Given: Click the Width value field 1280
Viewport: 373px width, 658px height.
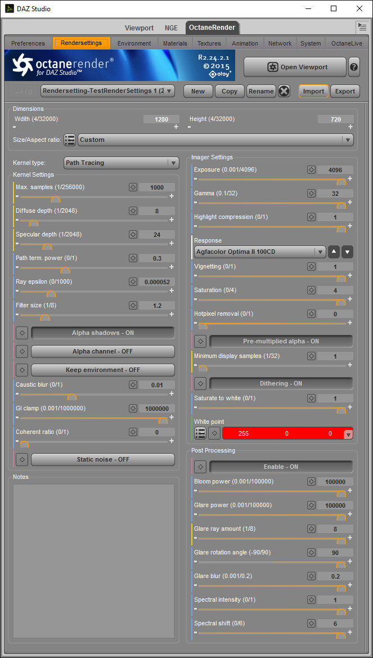Looking at the screenshot, I should [x=161, y=119].
